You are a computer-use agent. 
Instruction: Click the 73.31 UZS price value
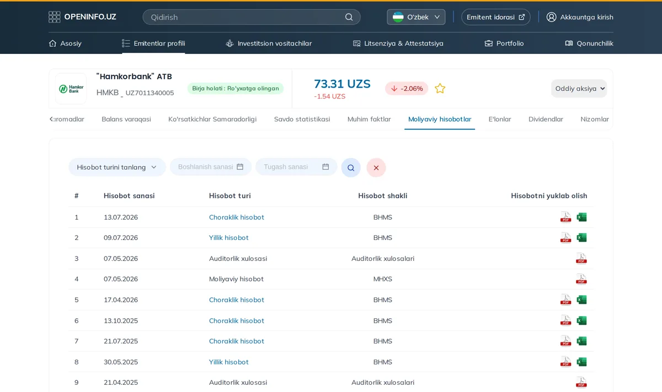click(342, 84)
